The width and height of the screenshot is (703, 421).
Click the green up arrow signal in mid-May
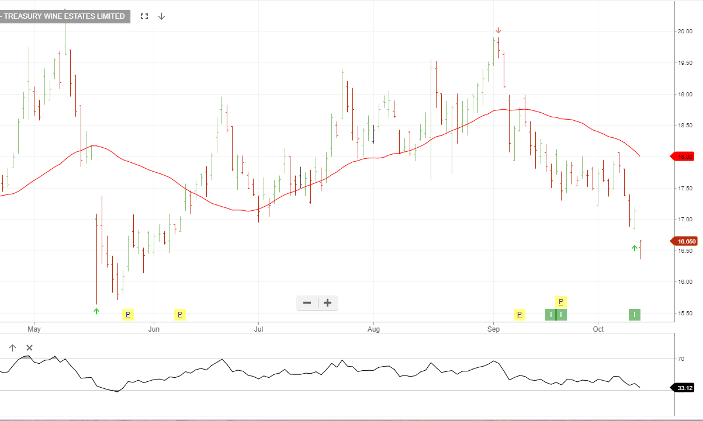coord(96,311)
